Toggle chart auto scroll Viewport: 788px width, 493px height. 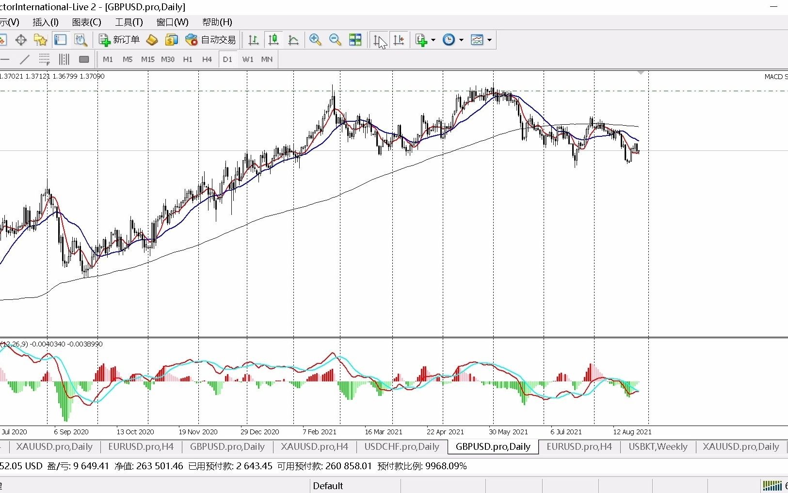(379, 40)
